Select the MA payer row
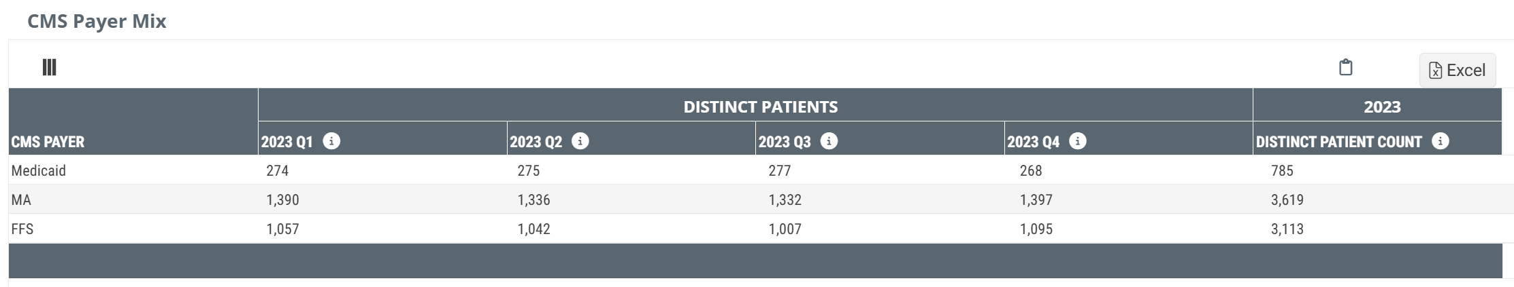The width and height of the screenshot is (1514, 287). 21,199
